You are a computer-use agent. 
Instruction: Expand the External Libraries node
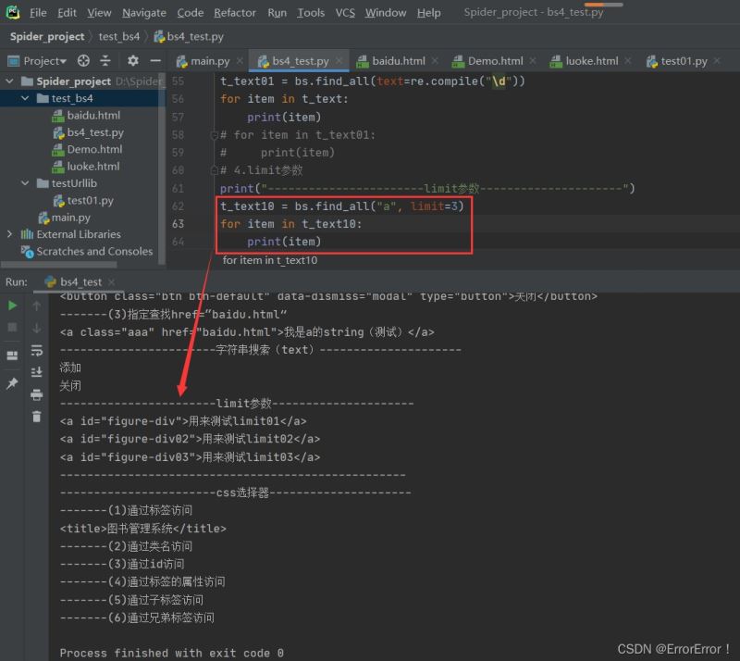point(10,235)
